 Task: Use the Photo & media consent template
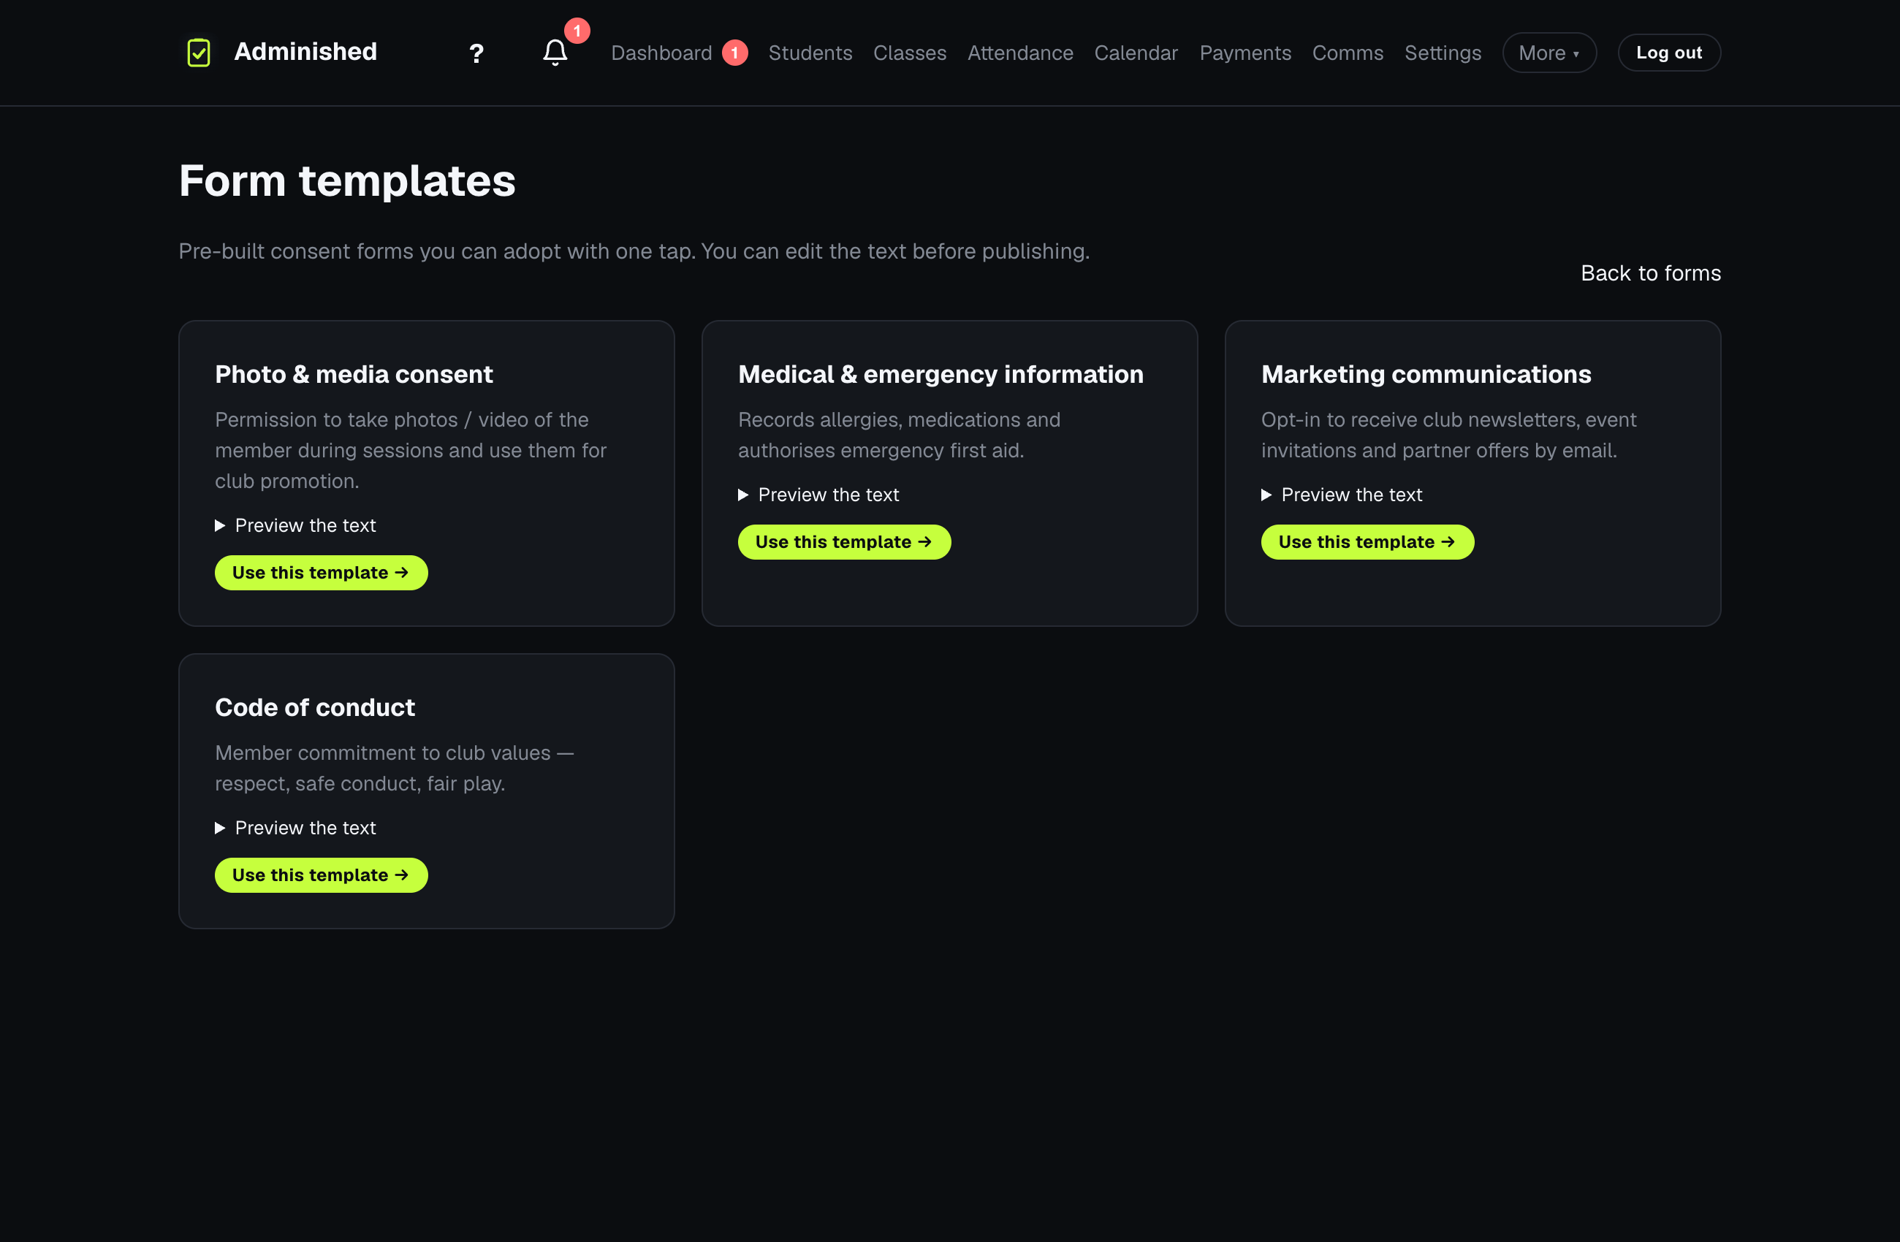(321, 573)
